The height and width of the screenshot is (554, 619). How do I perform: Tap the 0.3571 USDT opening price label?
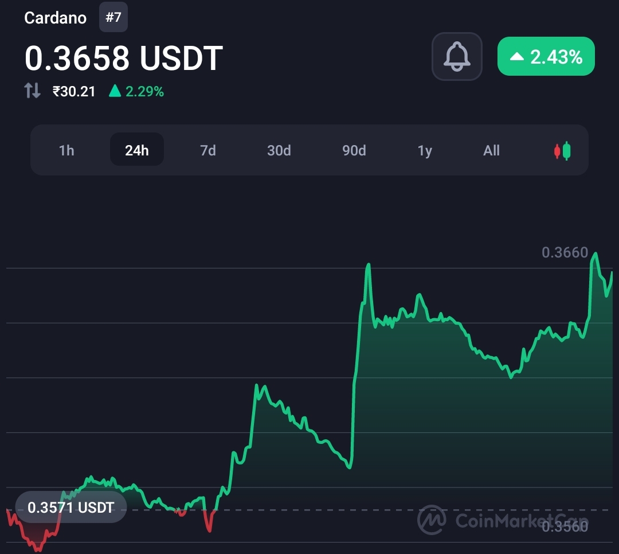[70, 508]
